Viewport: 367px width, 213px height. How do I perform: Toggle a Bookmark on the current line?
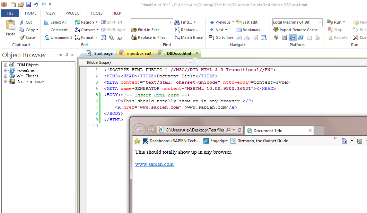tap(248, 30)
